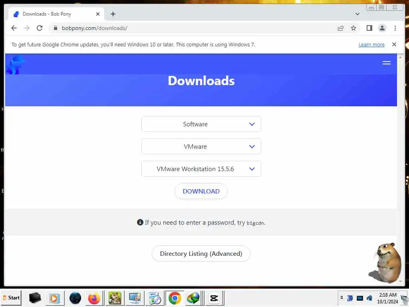Show hidden system tray icons
This screenshot has height=307, width=409.
click(x=342, y=298)
